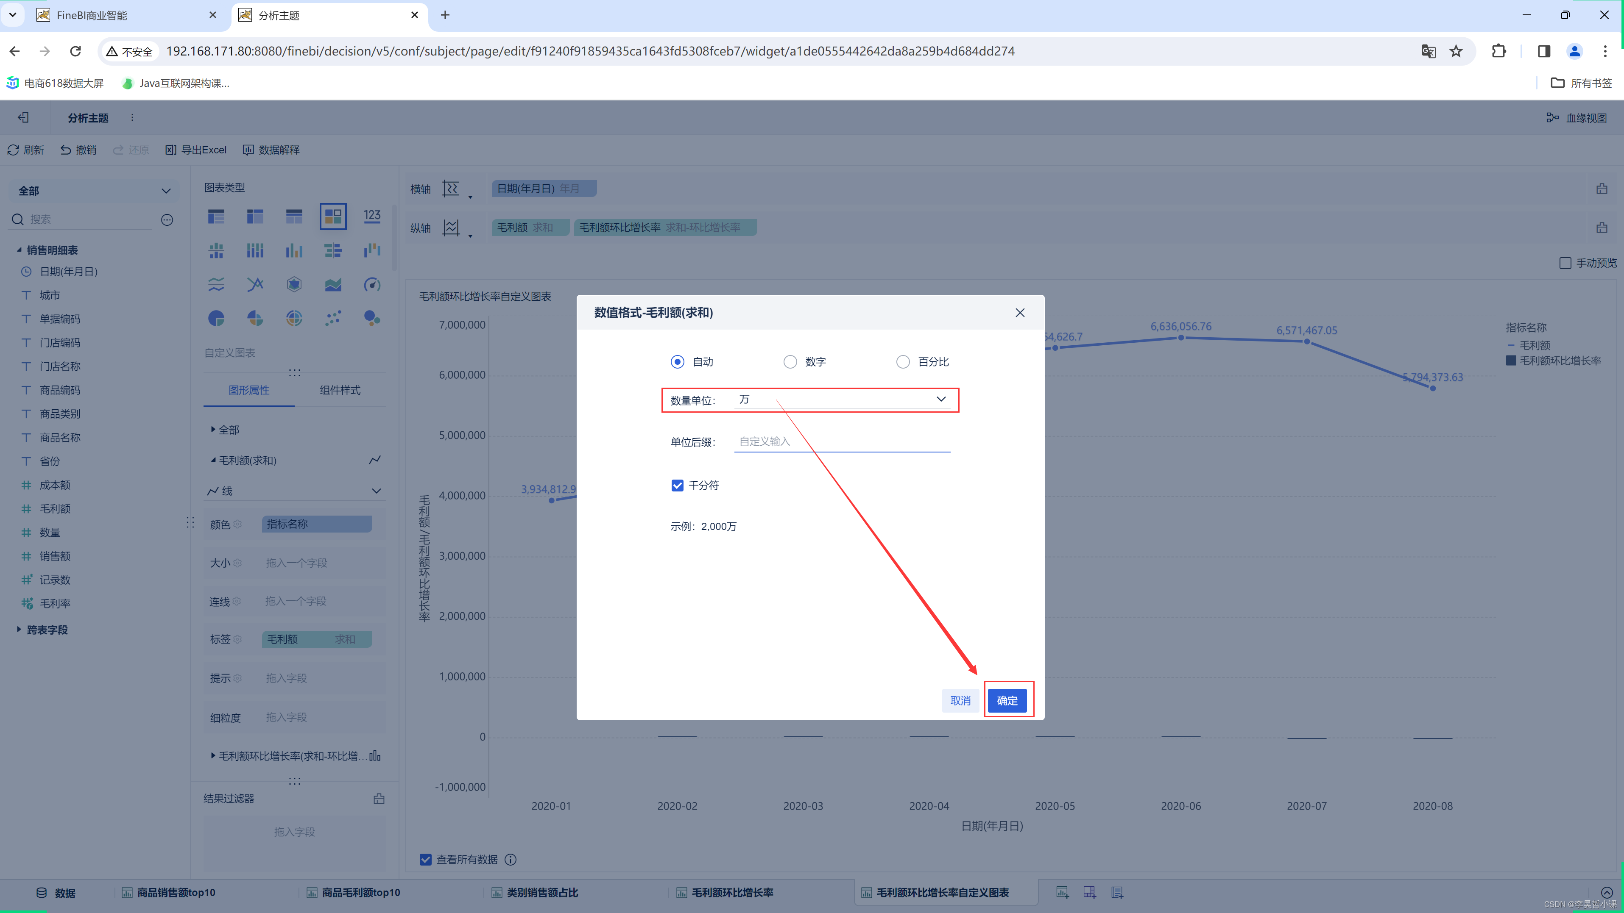Open the 毛利额环比增长率 bottom tab

click(725, 893)
